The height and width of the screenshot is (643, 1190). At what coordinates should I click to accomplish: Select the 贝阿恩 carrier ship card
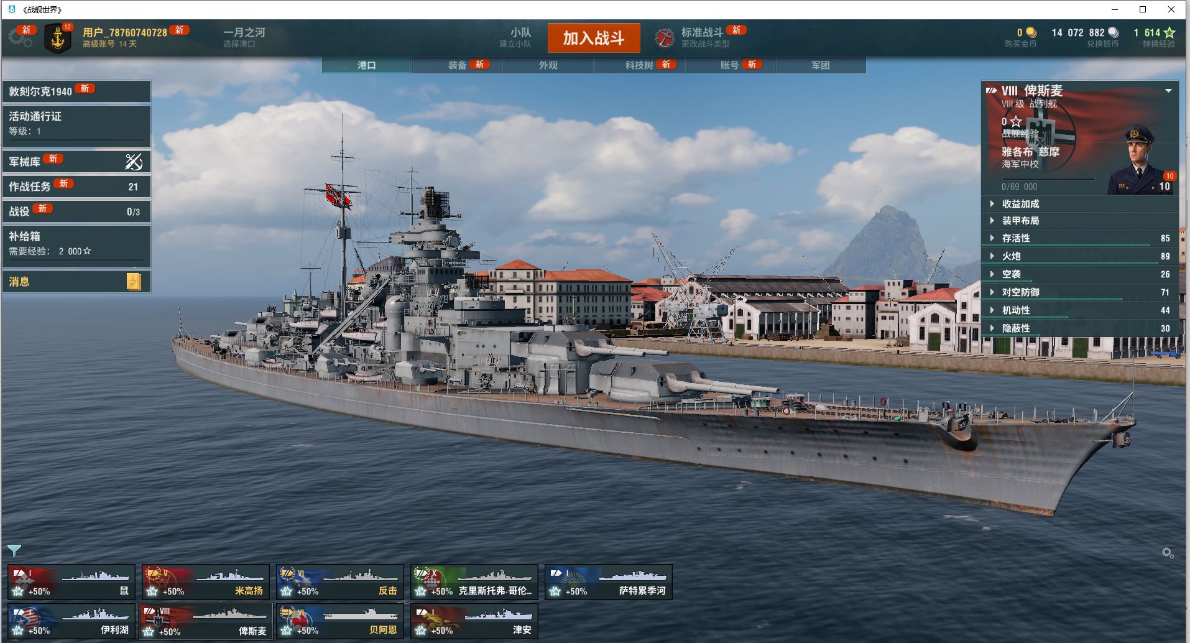tap(340, 621)
